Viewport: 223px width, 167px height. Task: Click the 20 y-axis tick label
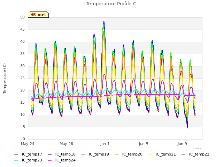[22, 90]
